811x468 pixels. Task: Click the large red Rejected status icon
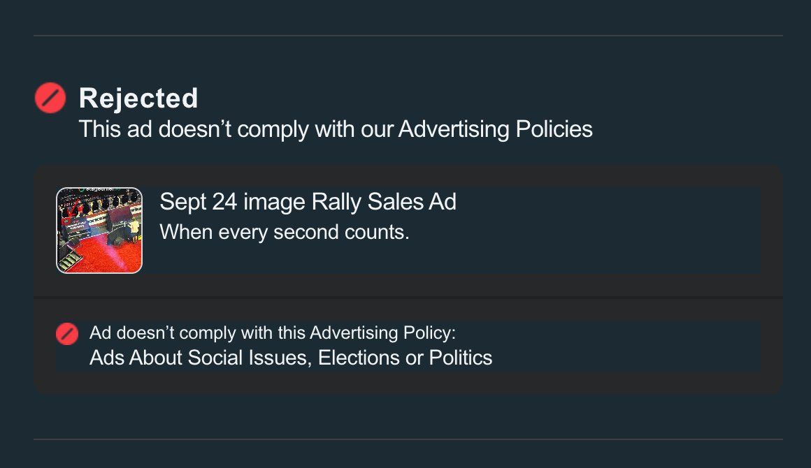pos(50,98)
